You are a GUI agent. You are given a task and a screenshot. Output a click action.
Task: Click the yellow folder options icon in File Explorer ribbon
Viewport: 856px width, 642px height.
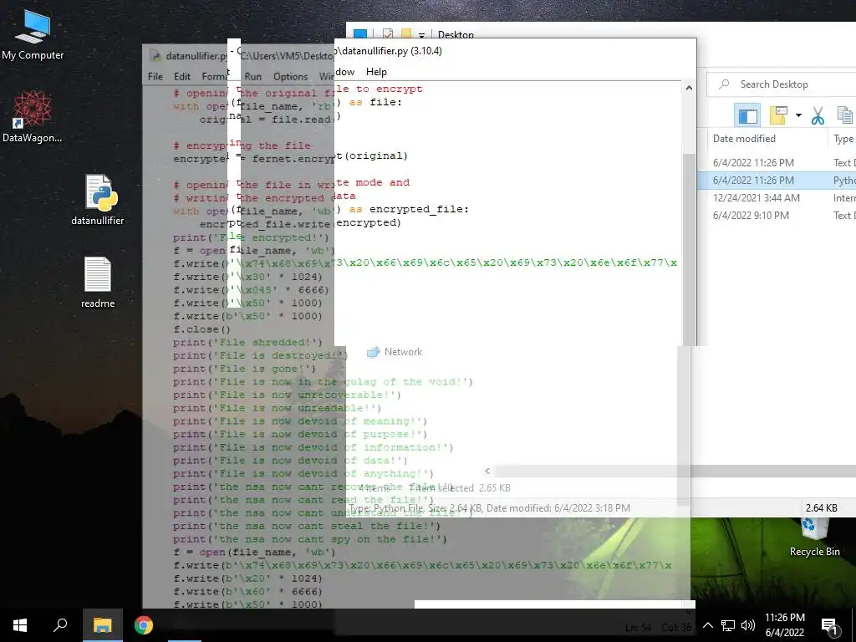778,115
